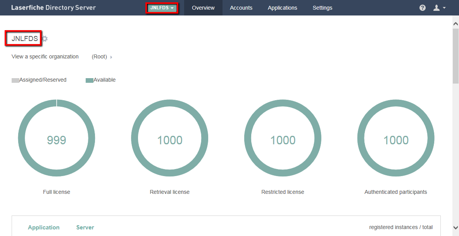
Task: Open the JNLFDS site dropdown in header
Action: tap(162, 8)
